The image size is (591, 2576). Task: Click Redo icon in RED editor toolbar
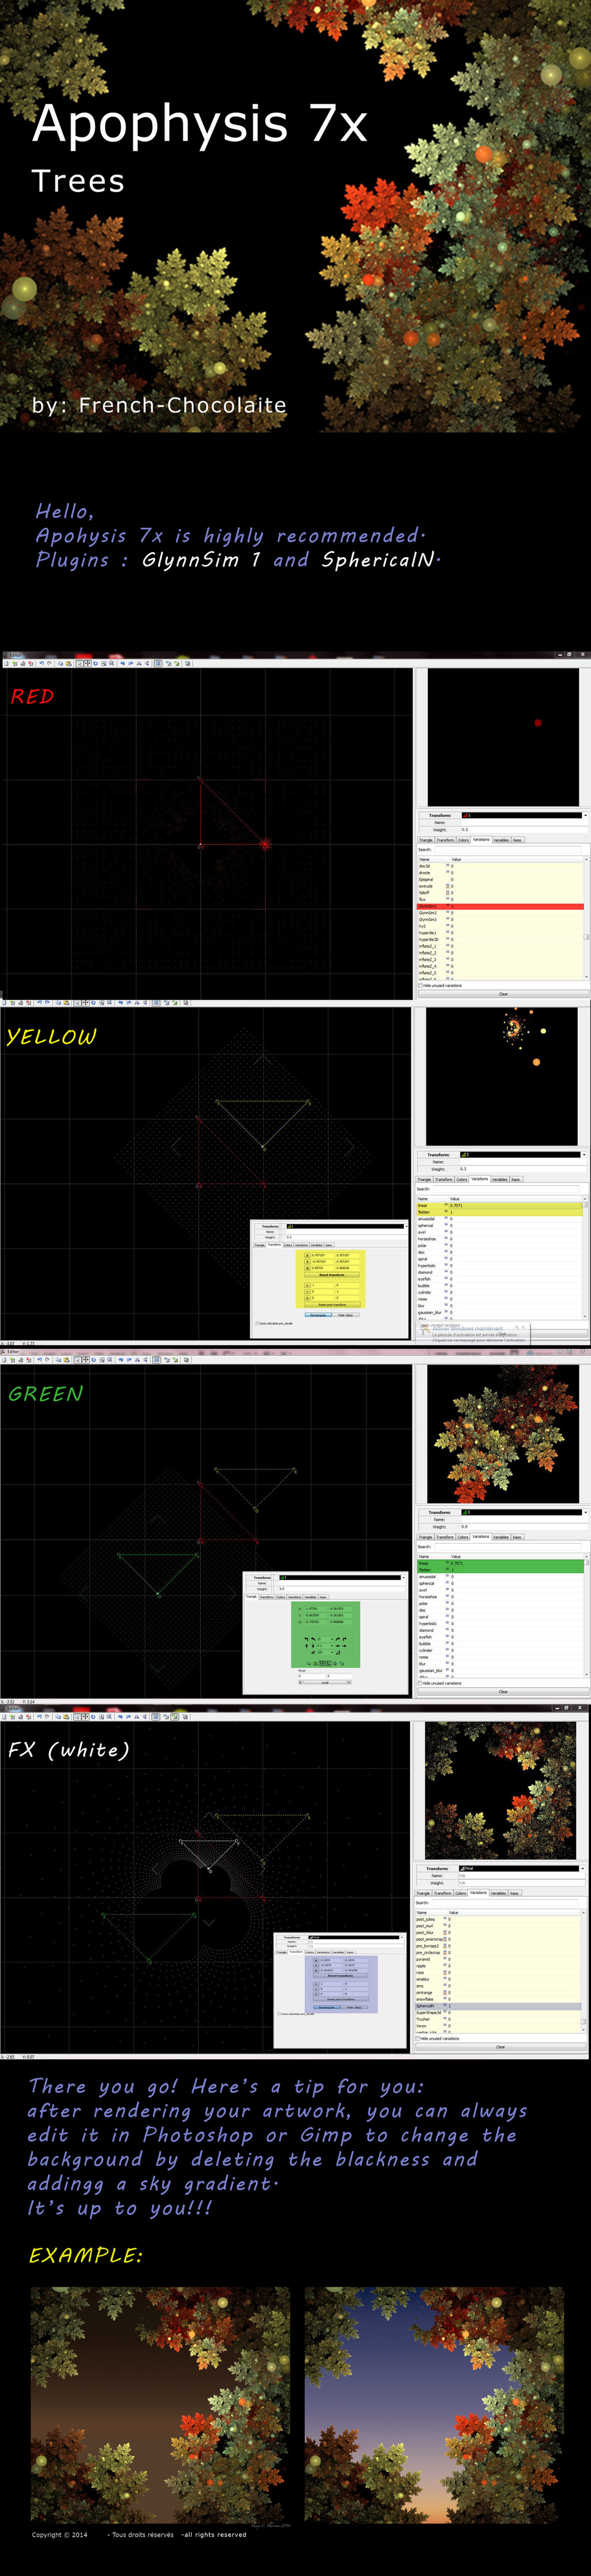(x=48, y=663)
